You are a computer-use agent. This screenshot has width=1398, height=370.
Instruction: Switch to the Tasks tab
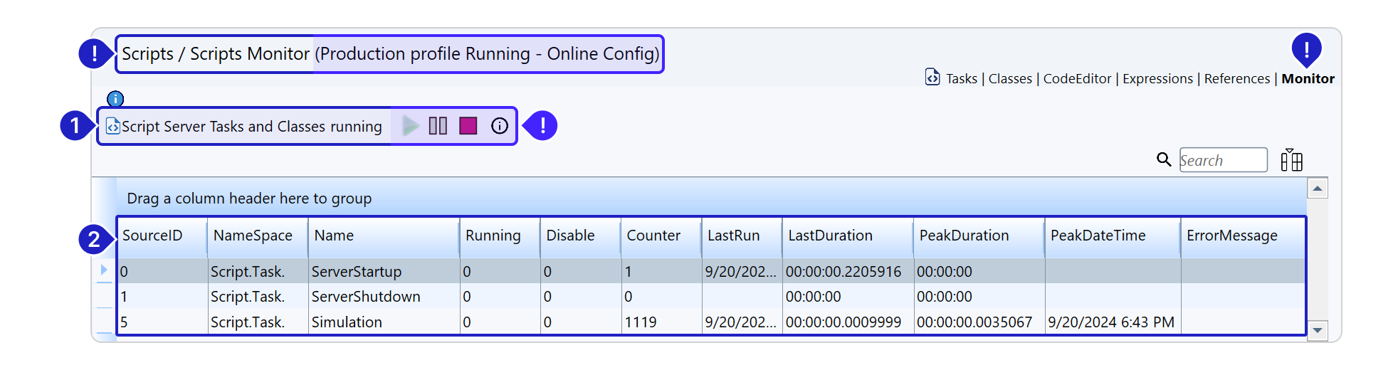tap(961, 79)
